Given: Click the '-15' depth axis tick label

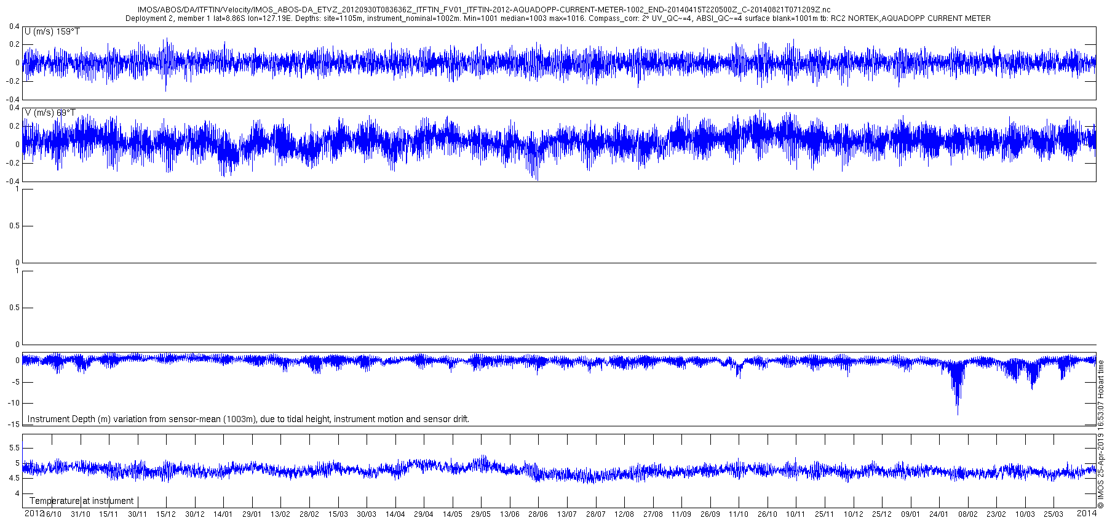Looking at the screenshot, I should pos(14,425).
